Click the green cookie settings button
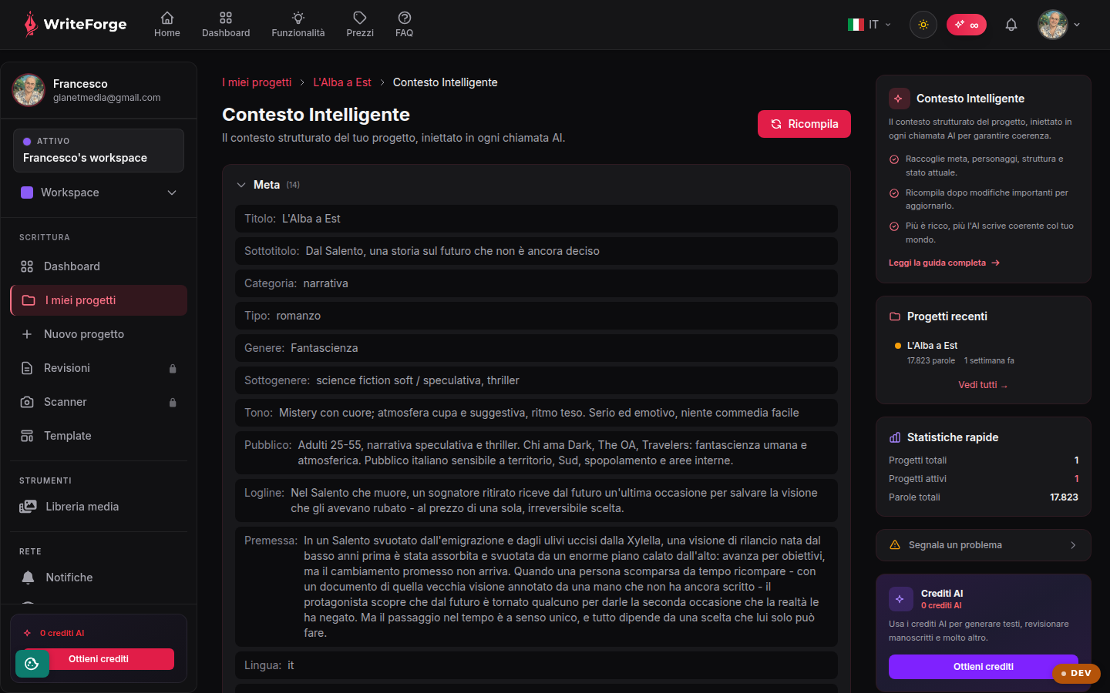This screenshot has height=693, width=1110. (x=32, y=664)
